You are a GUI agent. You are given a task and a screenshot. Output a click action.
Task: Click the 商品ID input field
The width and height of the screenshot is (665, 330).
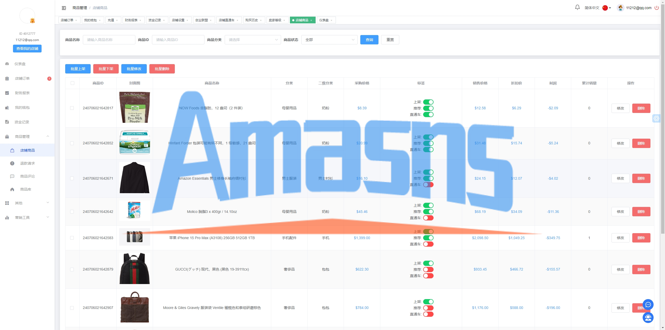(178, 40)
